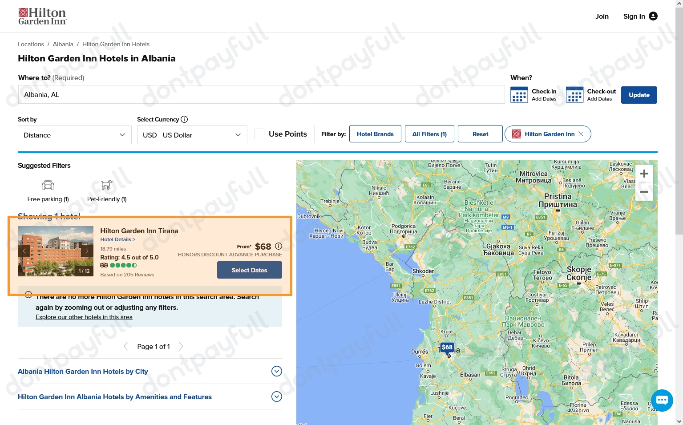683x425 pixels.
Task: Toggle the Free parking suggested filter
Action: point(48,190)
